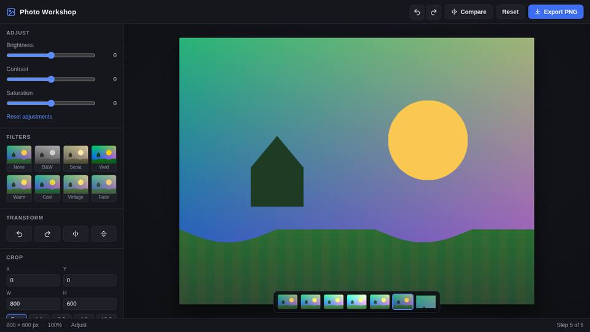Apply the Fade filter
Image resolution: width=590 pixels, height=332 pixels.
coord(104,188)
